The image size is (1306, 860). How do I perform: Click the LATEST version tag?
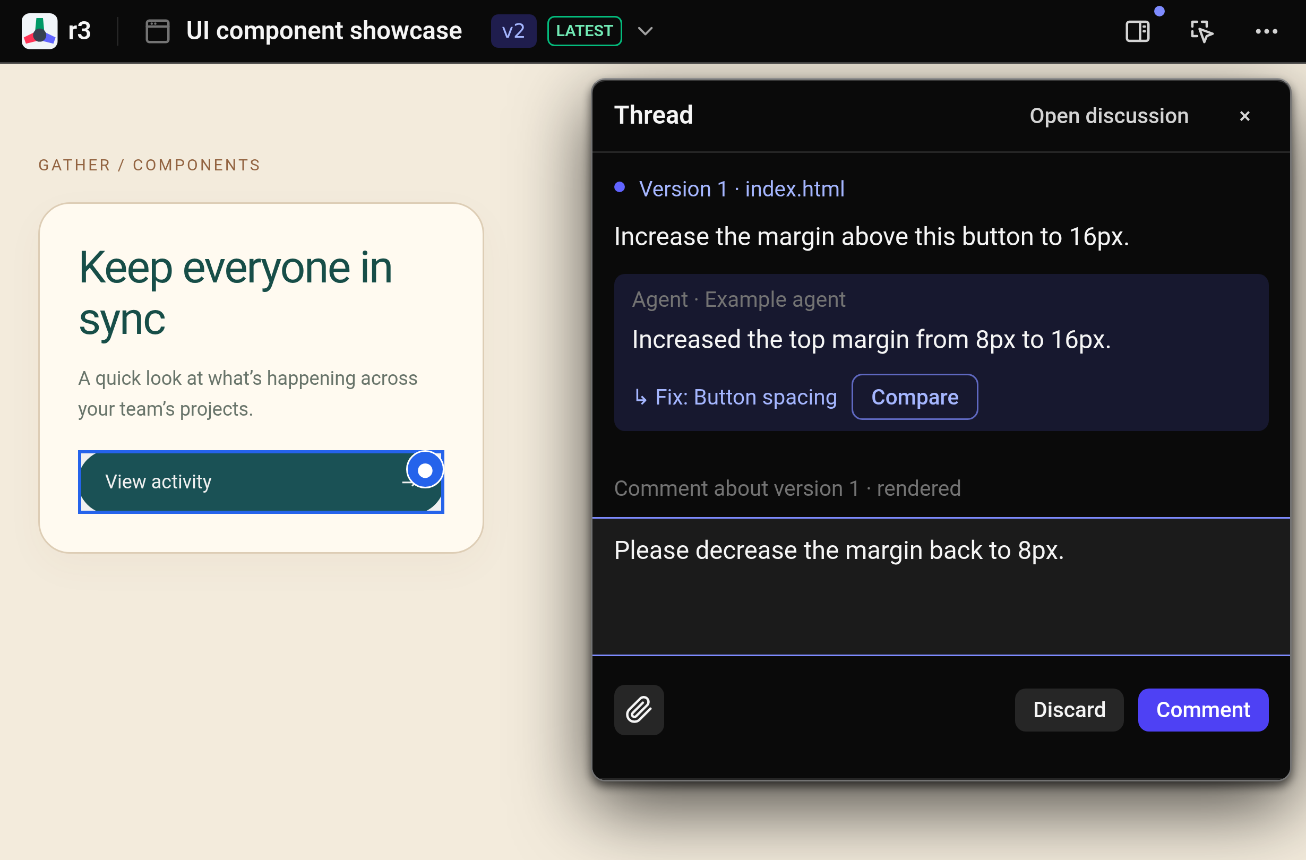pos(584,31)
